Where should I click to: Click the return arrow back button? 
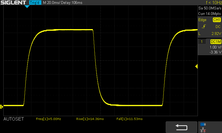pos(181,127)
